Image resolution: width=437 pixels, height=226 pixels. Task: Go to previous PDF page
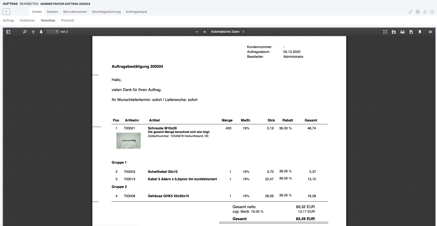pos(33,32)
